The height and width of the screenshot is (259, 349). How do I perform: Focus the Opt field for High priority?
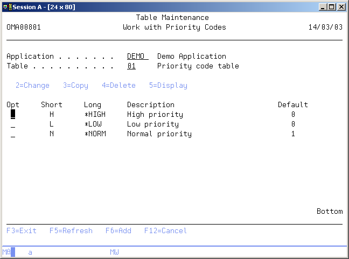pos(13,114)
